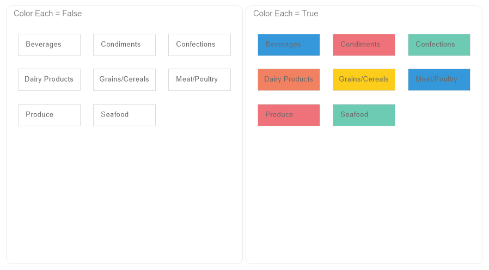Select the green Seafood tile
This screenshot has height=270, width=489.
pyautogui.click(x=364, y=115)
